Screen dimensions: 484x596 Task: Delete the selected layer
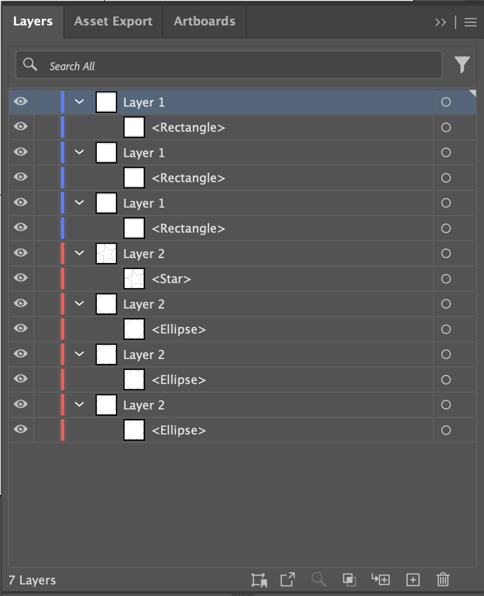click(442, 580)
